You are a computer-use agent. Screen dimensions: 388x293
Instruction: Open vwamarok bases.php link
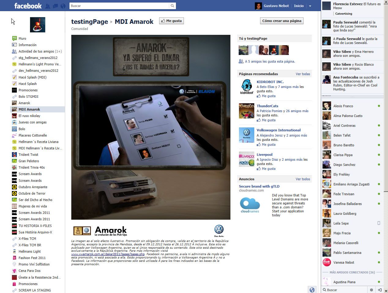[108, 254]
